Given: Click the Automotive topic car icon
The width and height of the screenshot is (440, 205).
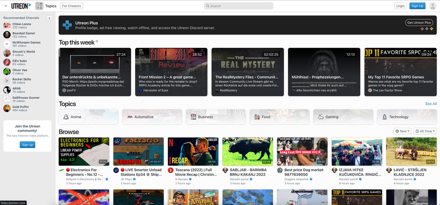Looking at the screenshot, I should coord(130,117).
